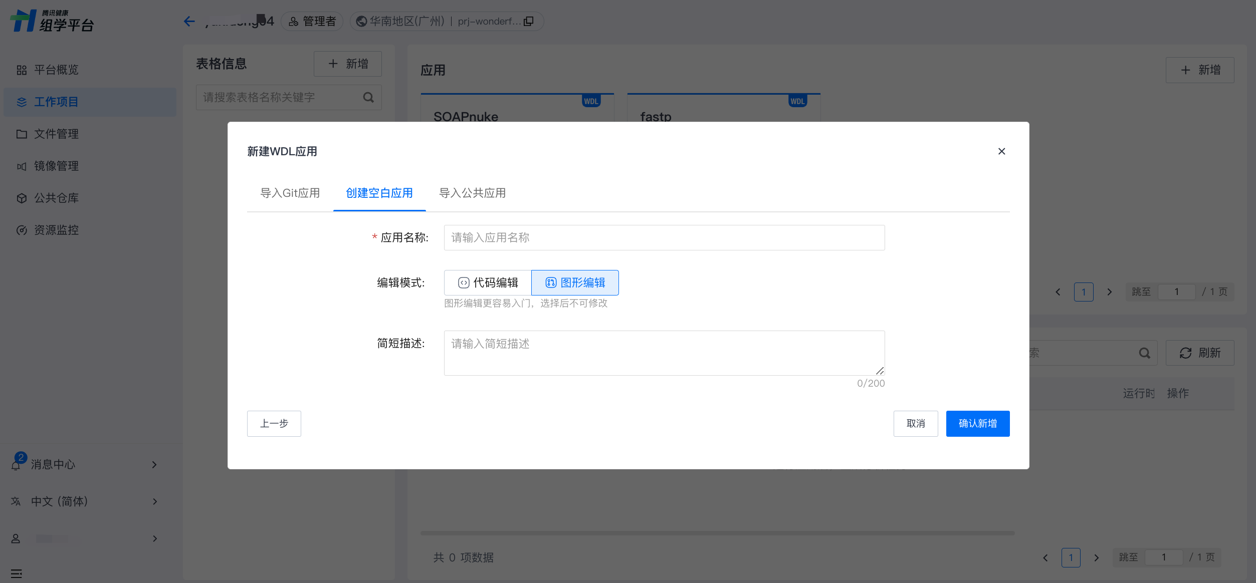Image resolution: width=1256 pixels, height=583 pixels.
Task: Expand the 中文 (简体) language menu
Action: pyautogui.click(x=154, y=501)
